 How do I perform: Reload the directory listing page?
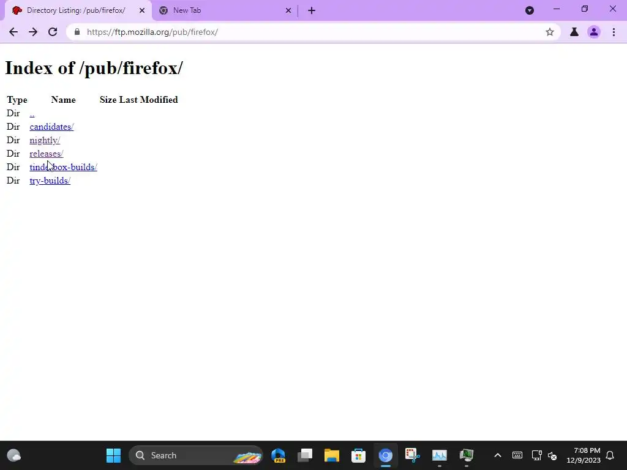click(53, 32)
